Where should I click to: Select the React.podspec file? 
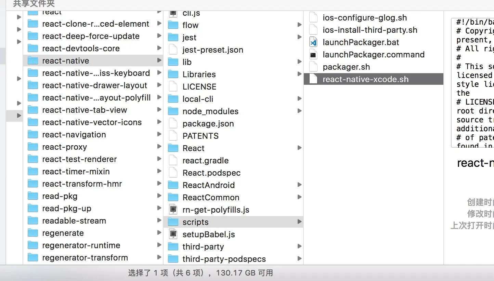(x=233, y=173)
